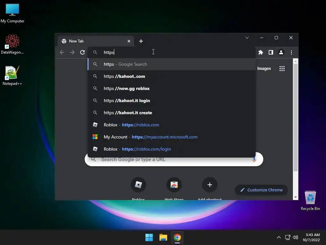Open the Windows Start button
This screenshot has width=326, height=245.
pos(149,237)
